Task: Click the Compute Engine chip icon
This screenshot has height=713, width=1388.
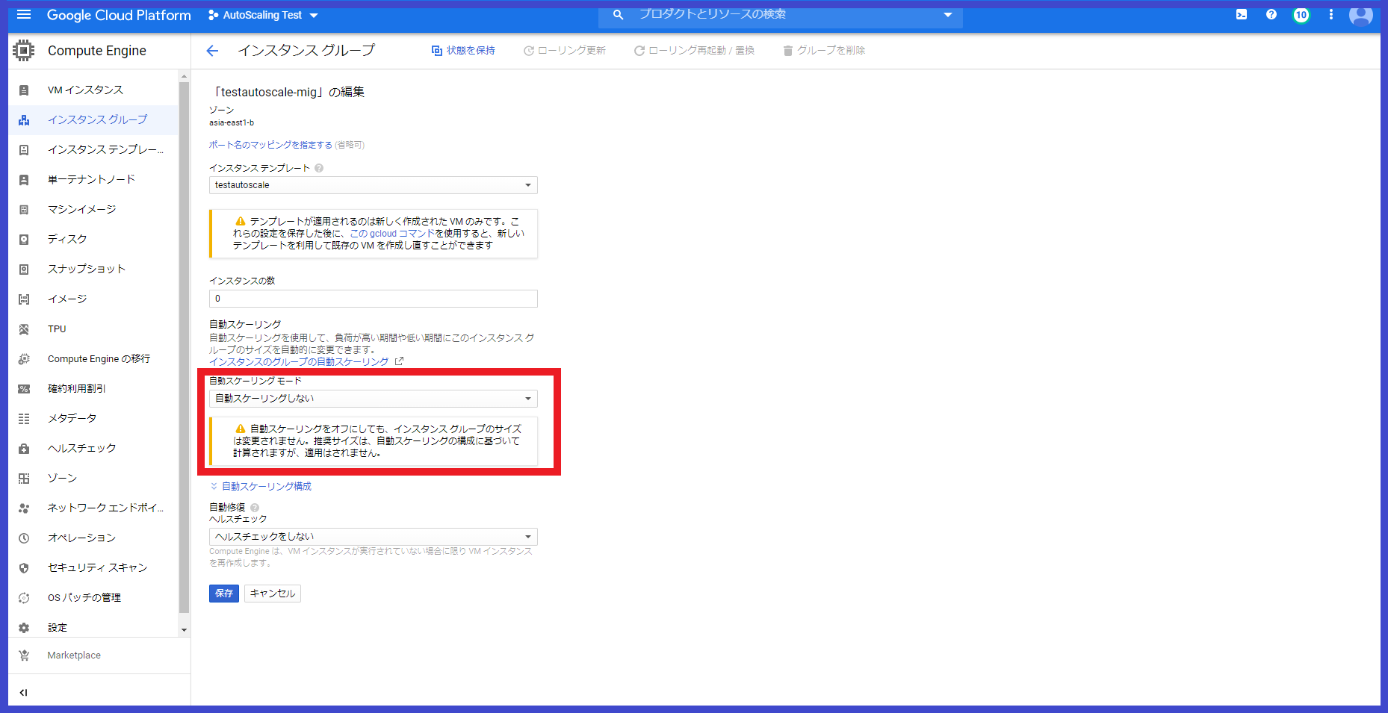Action: coord(24,51)
